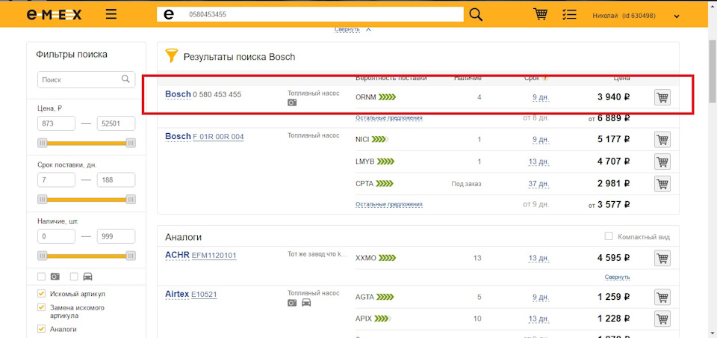Viewport: 717px width, 338px height.
Task: Add LMYB 4 707 ₽ offer to cart
Action: click(x=662, y=162)
